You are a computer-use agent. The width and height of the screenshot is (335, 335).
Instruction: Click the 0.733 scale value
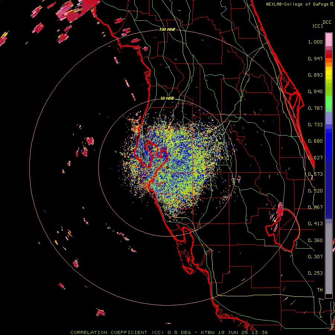[x=315, y=125]
